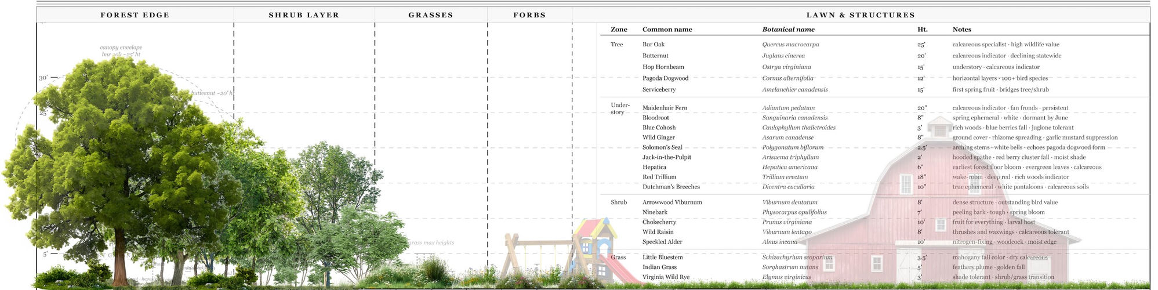Select the FORBS section heading
Image resolution: width=1158 pixels, height=290 pixels.
[x=529, y=15]
